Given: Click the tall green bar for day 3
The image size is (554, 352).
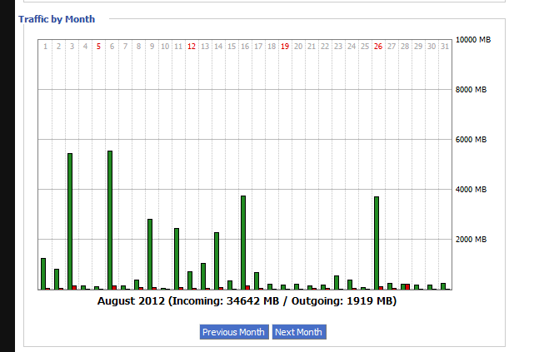Looking at the screenshot, I should coord(70,221).
